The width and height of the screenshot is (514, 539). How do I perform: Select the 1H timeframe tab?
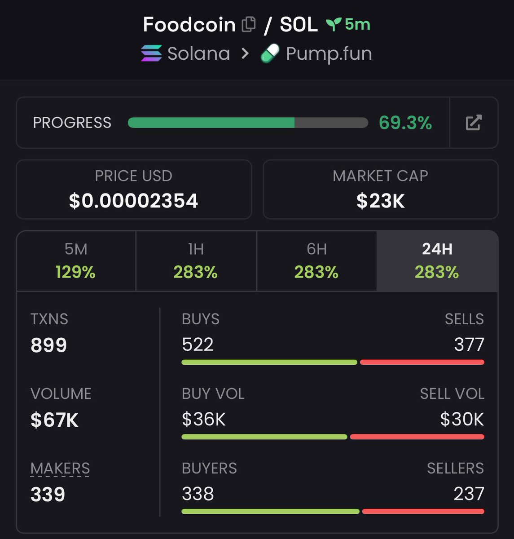coord(196,261)
